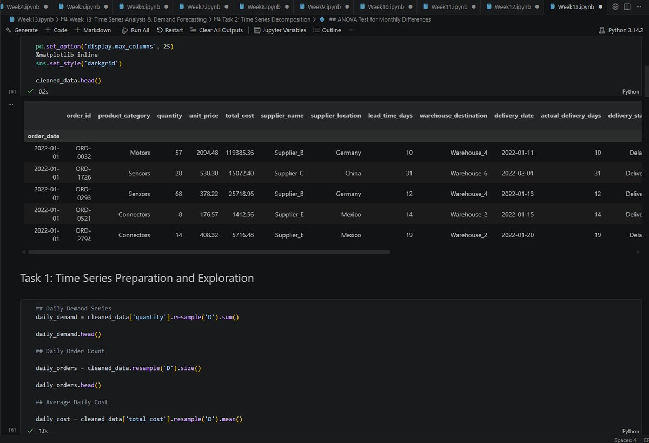Click Week13.ipynb in the breadcrumb
Screen dimensions: 649x443
35,19
